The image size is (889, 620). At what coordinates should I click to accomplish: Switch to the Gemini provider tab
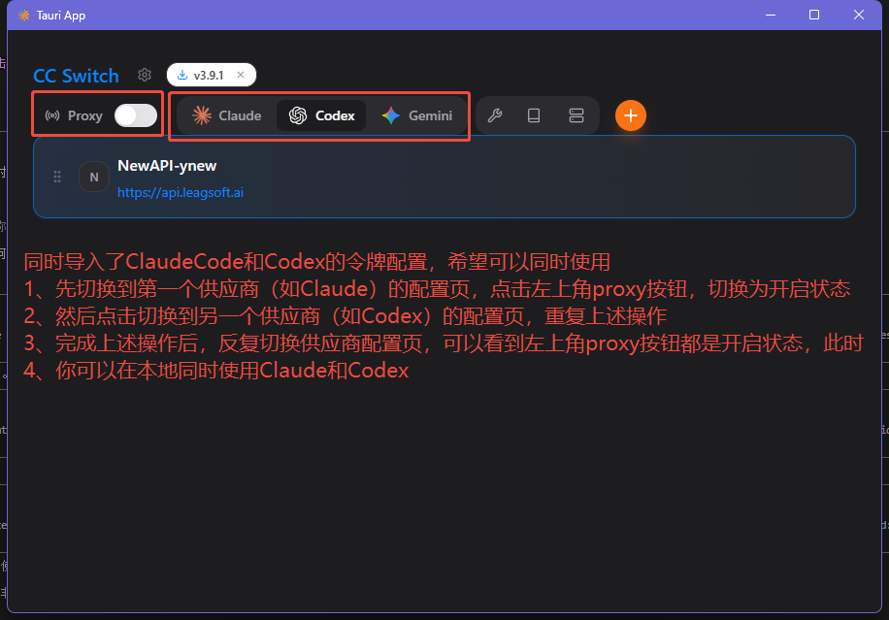(417, 115)
